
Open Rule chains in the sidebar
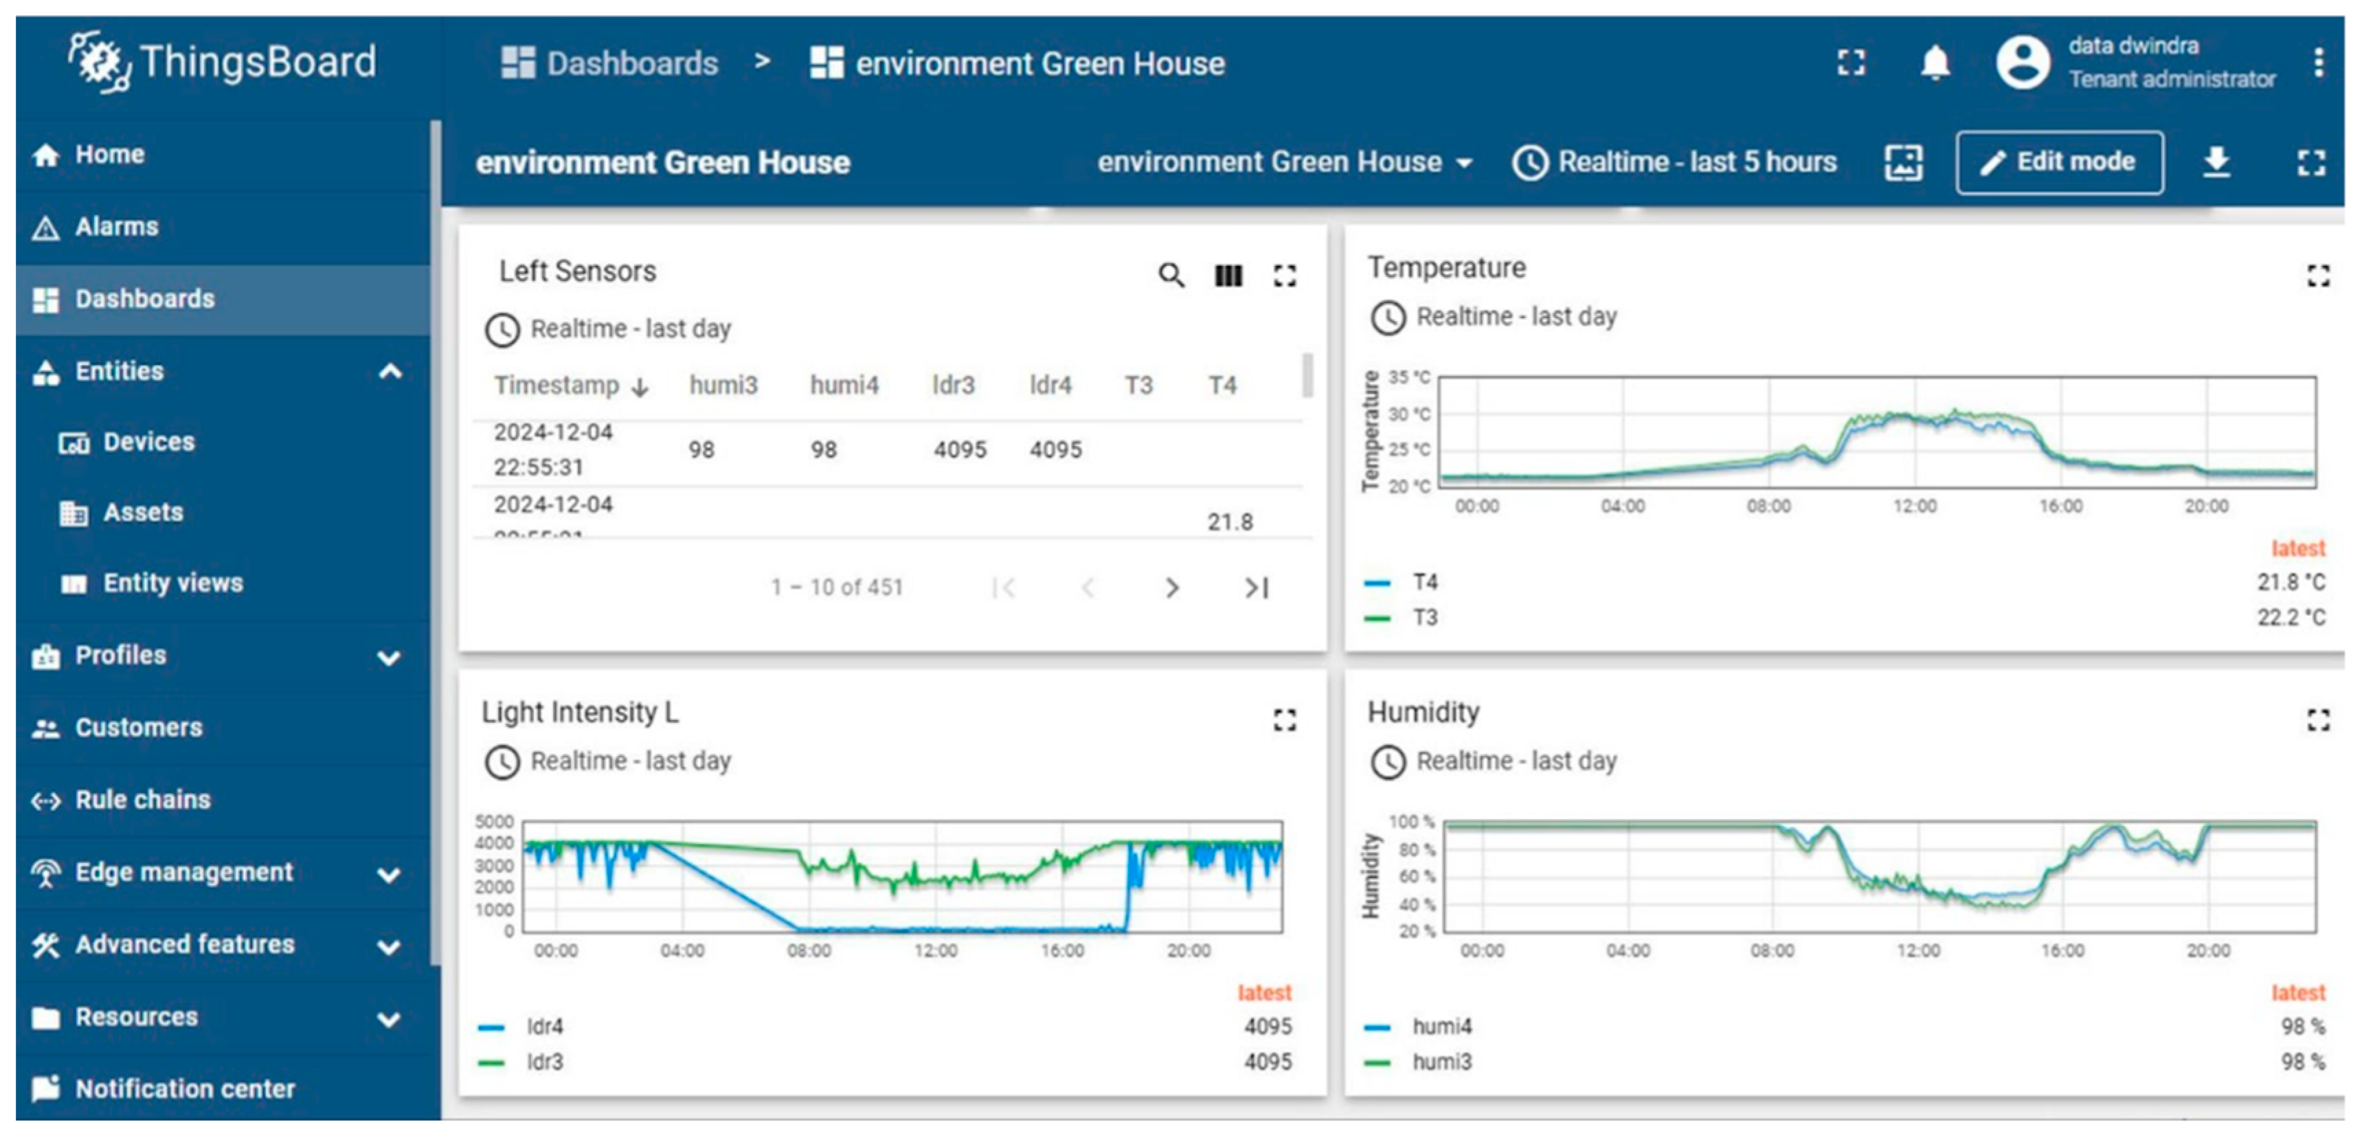pyautogui.click(x=142, y=800)
